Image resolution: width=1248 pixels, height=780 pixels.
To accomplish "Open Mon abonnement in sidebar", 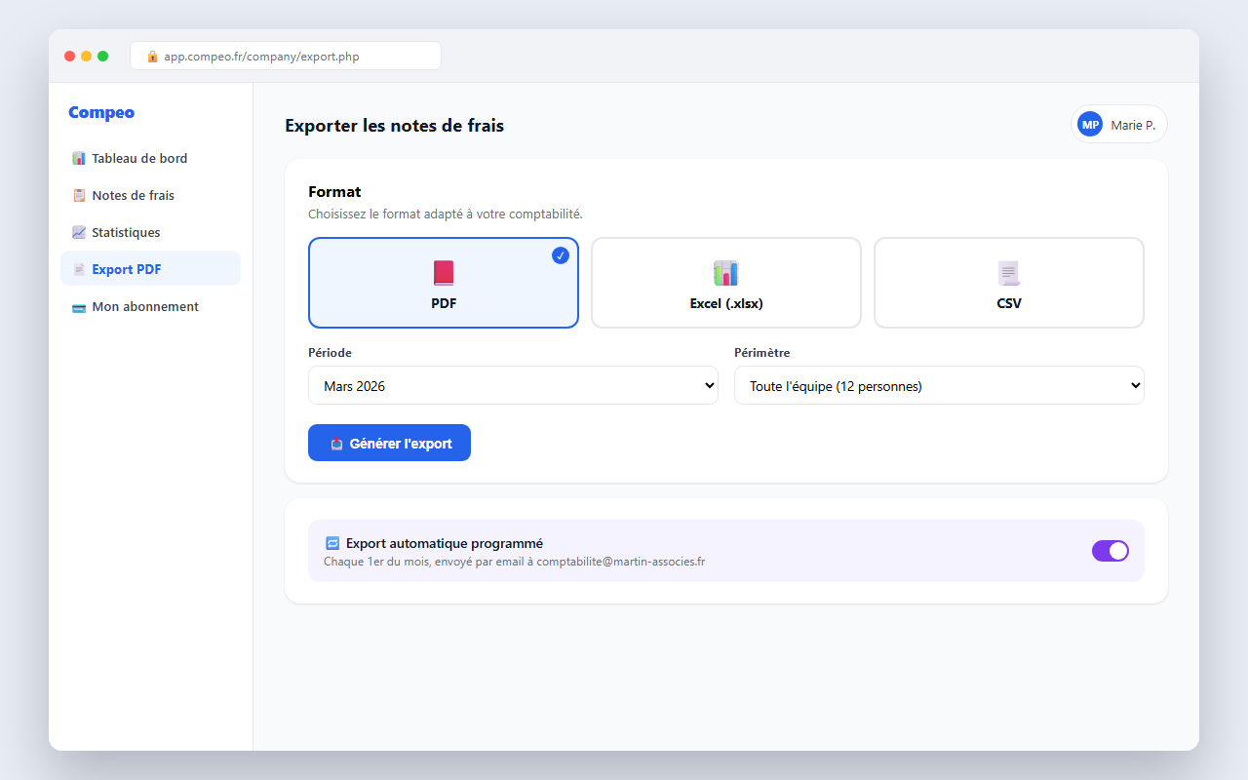I will [x=150, y=306].
